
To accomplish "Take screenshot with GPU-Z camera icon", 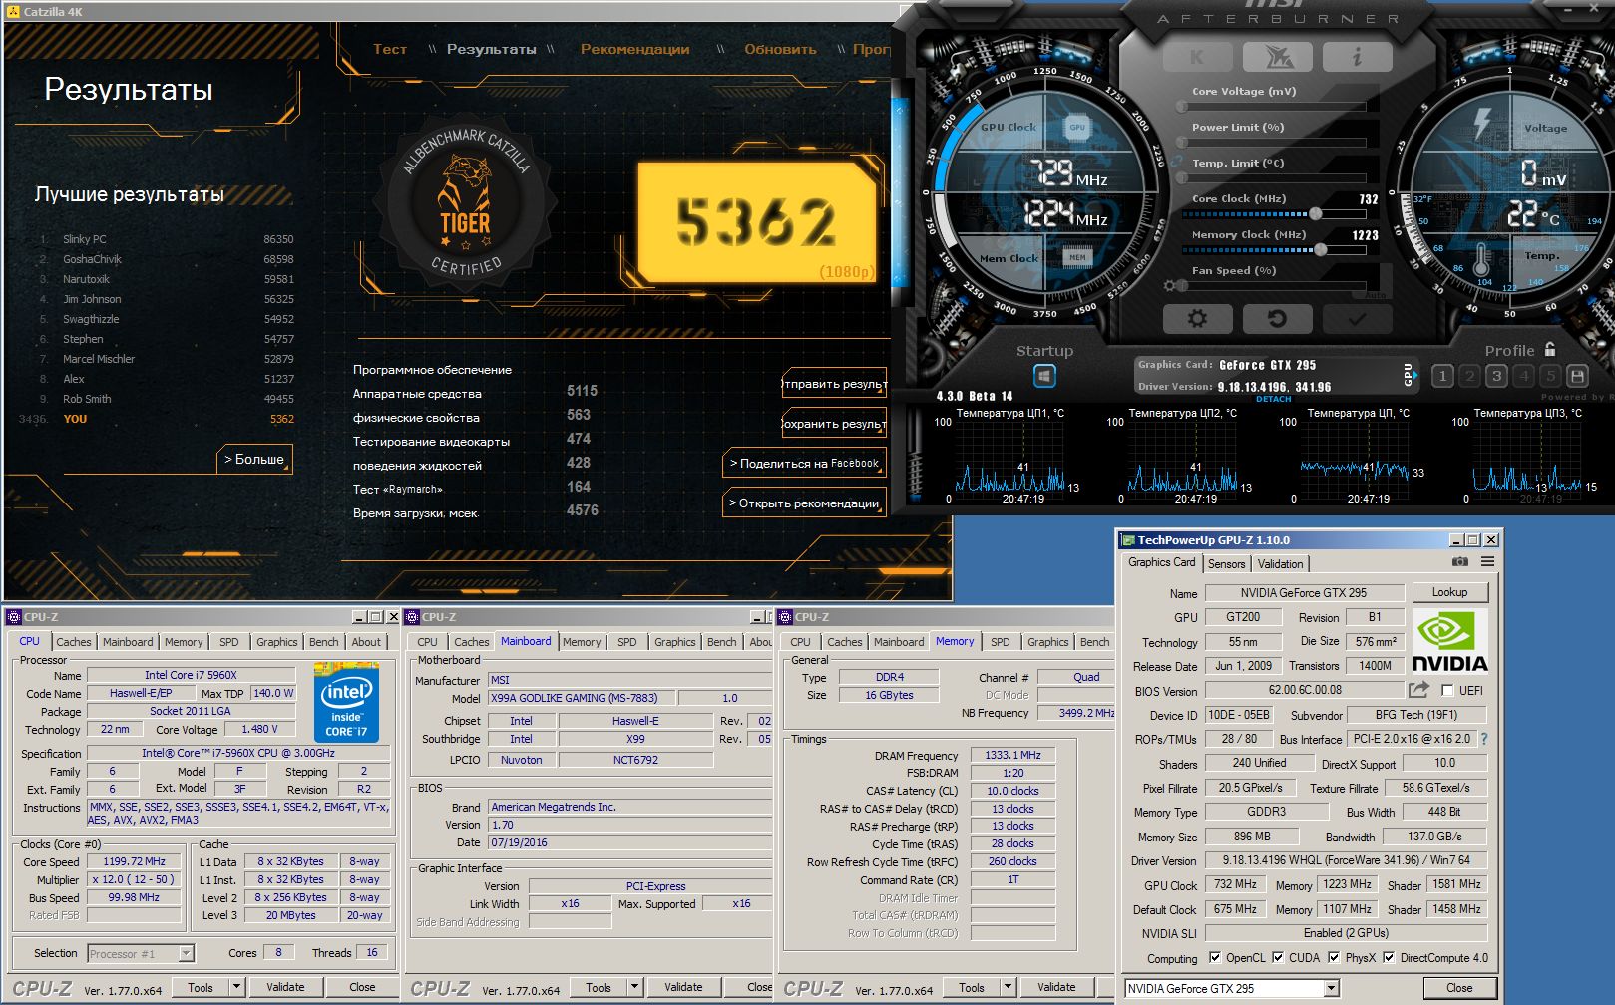I will point(1459,562).
